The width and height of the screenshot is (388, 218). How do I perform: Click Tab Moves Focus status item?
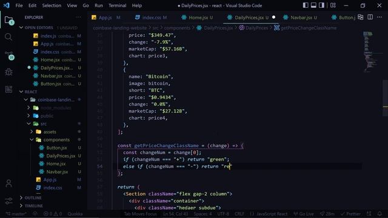tap(140, 214)
